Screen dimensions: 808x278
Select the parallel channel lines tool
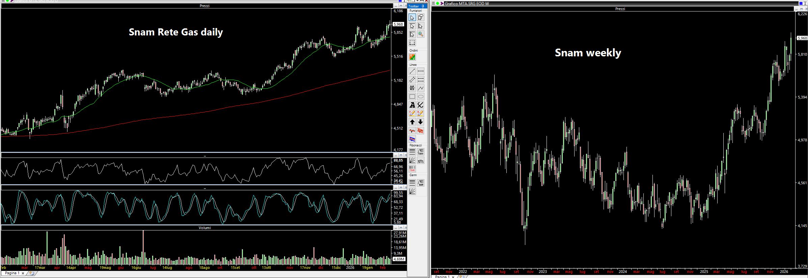pyautogui.click(x=412, y=80)
